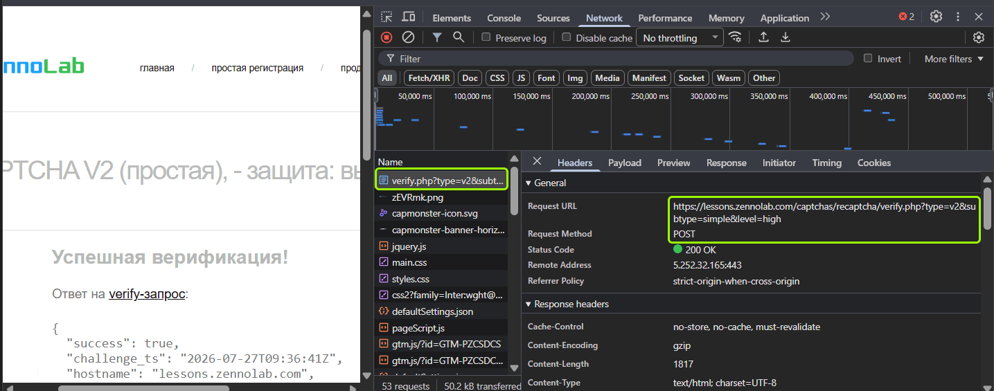
Task: Click the import HAR upload icon
Action: [763, 37]
